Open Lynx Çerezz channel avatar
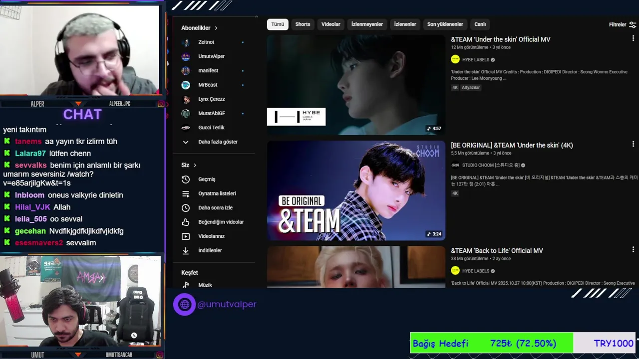The width and height of the screenshot is (639, 359). pos(186,99)
